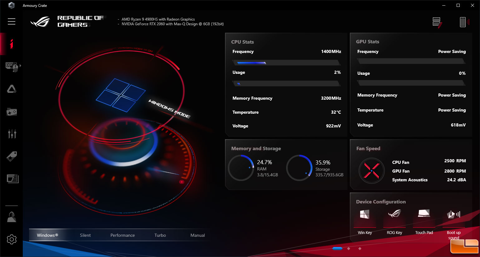Click the 3200MHz memory frequency value
The width and height of the screenshot is (480, 257).
331,98
